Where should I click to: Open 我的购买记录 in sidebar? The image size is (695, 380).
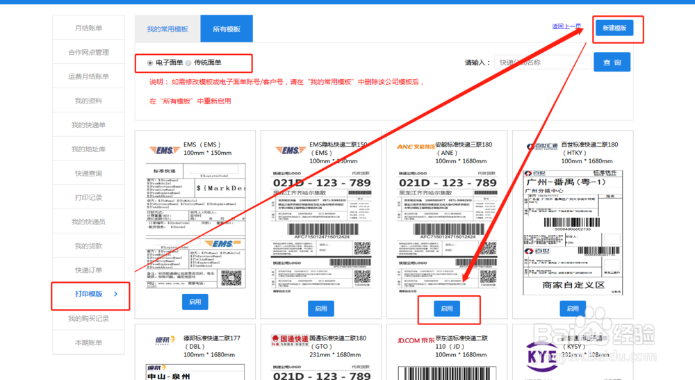pos(89,318)
